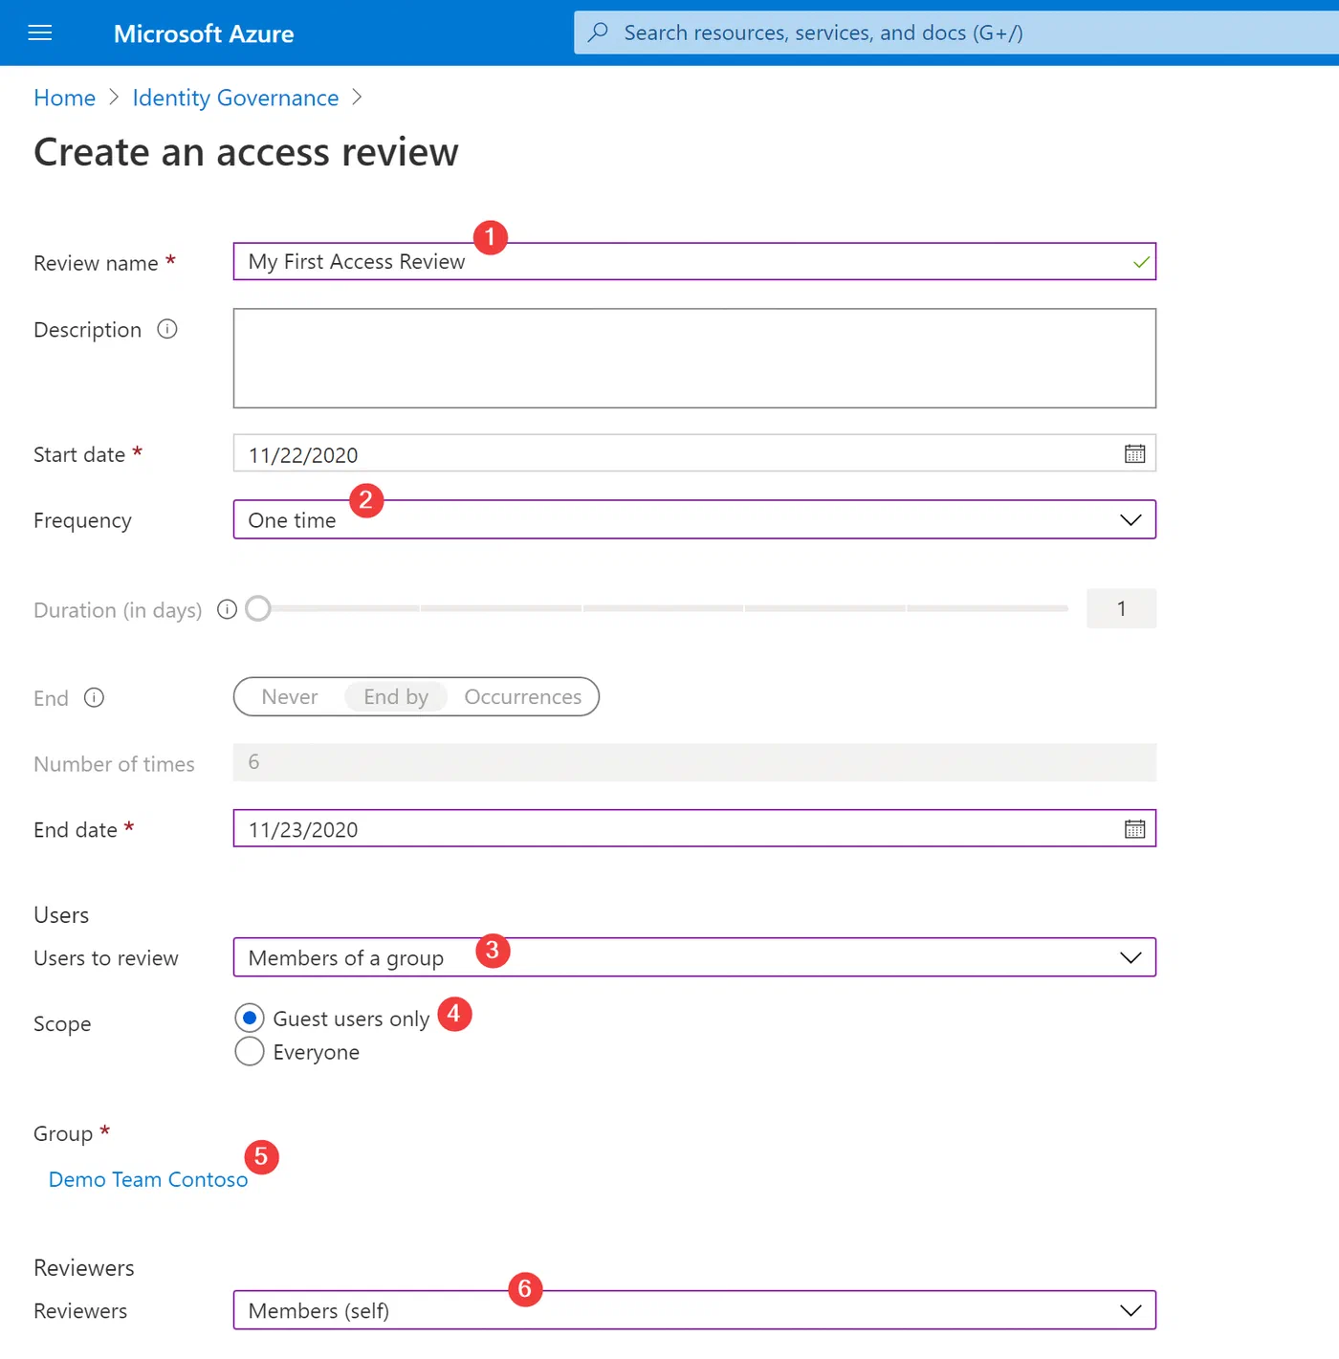Click the Duration info icon
Image resolution: width=1339 pixels, height=1359 pixels.
(227, 609)
